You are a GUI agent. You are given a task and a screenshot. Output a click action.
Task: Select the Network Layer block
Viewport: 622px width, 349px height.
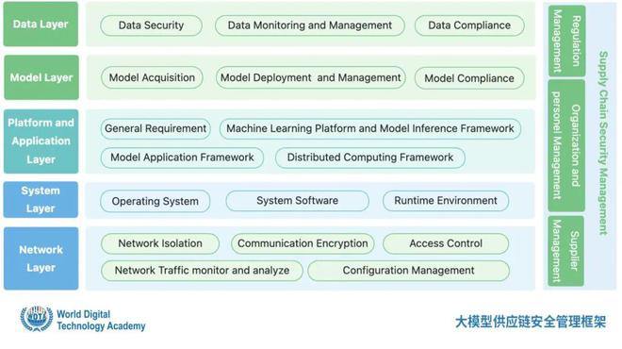(x=41, y=258)
